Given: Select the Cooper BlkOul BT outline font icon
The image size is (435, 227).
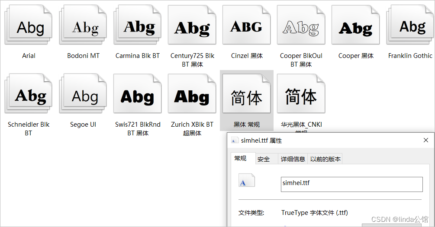Looking at the screenshot, I should pyautogui.click(x=301, y=25).
